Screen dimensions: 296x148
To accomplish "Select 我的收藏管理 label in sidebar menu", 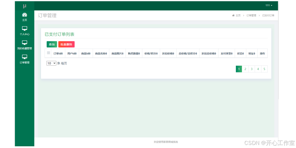I will tap(25, 48).
